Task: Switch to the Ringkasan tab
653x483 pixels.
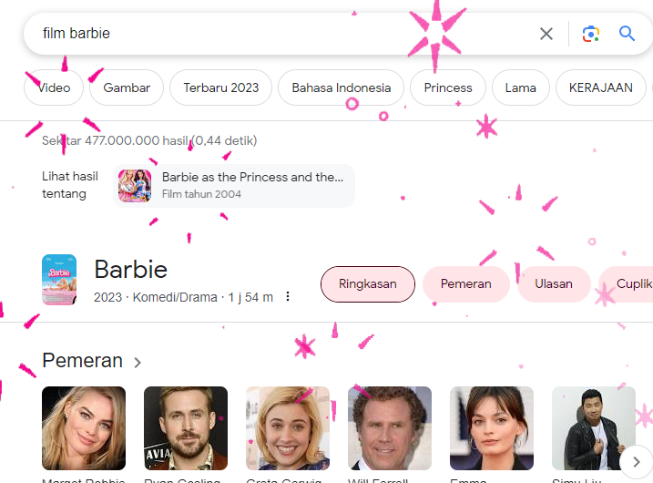Action: (x=368, y=284)
